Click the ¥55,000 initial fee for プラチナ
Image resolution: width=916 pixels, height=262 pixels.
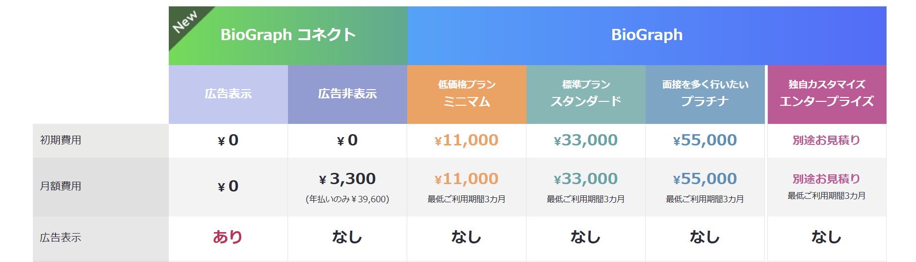pyautogui.click(x=705, y=141)
